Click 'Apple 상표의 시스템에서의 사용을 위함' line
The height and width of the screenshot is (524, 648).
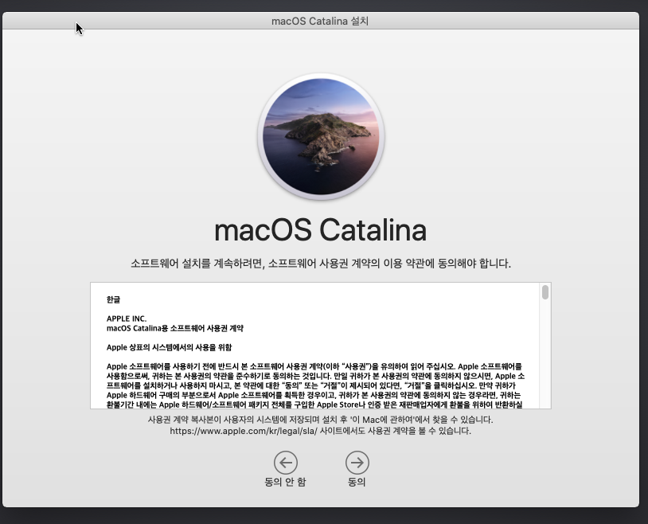pos(169,347)
